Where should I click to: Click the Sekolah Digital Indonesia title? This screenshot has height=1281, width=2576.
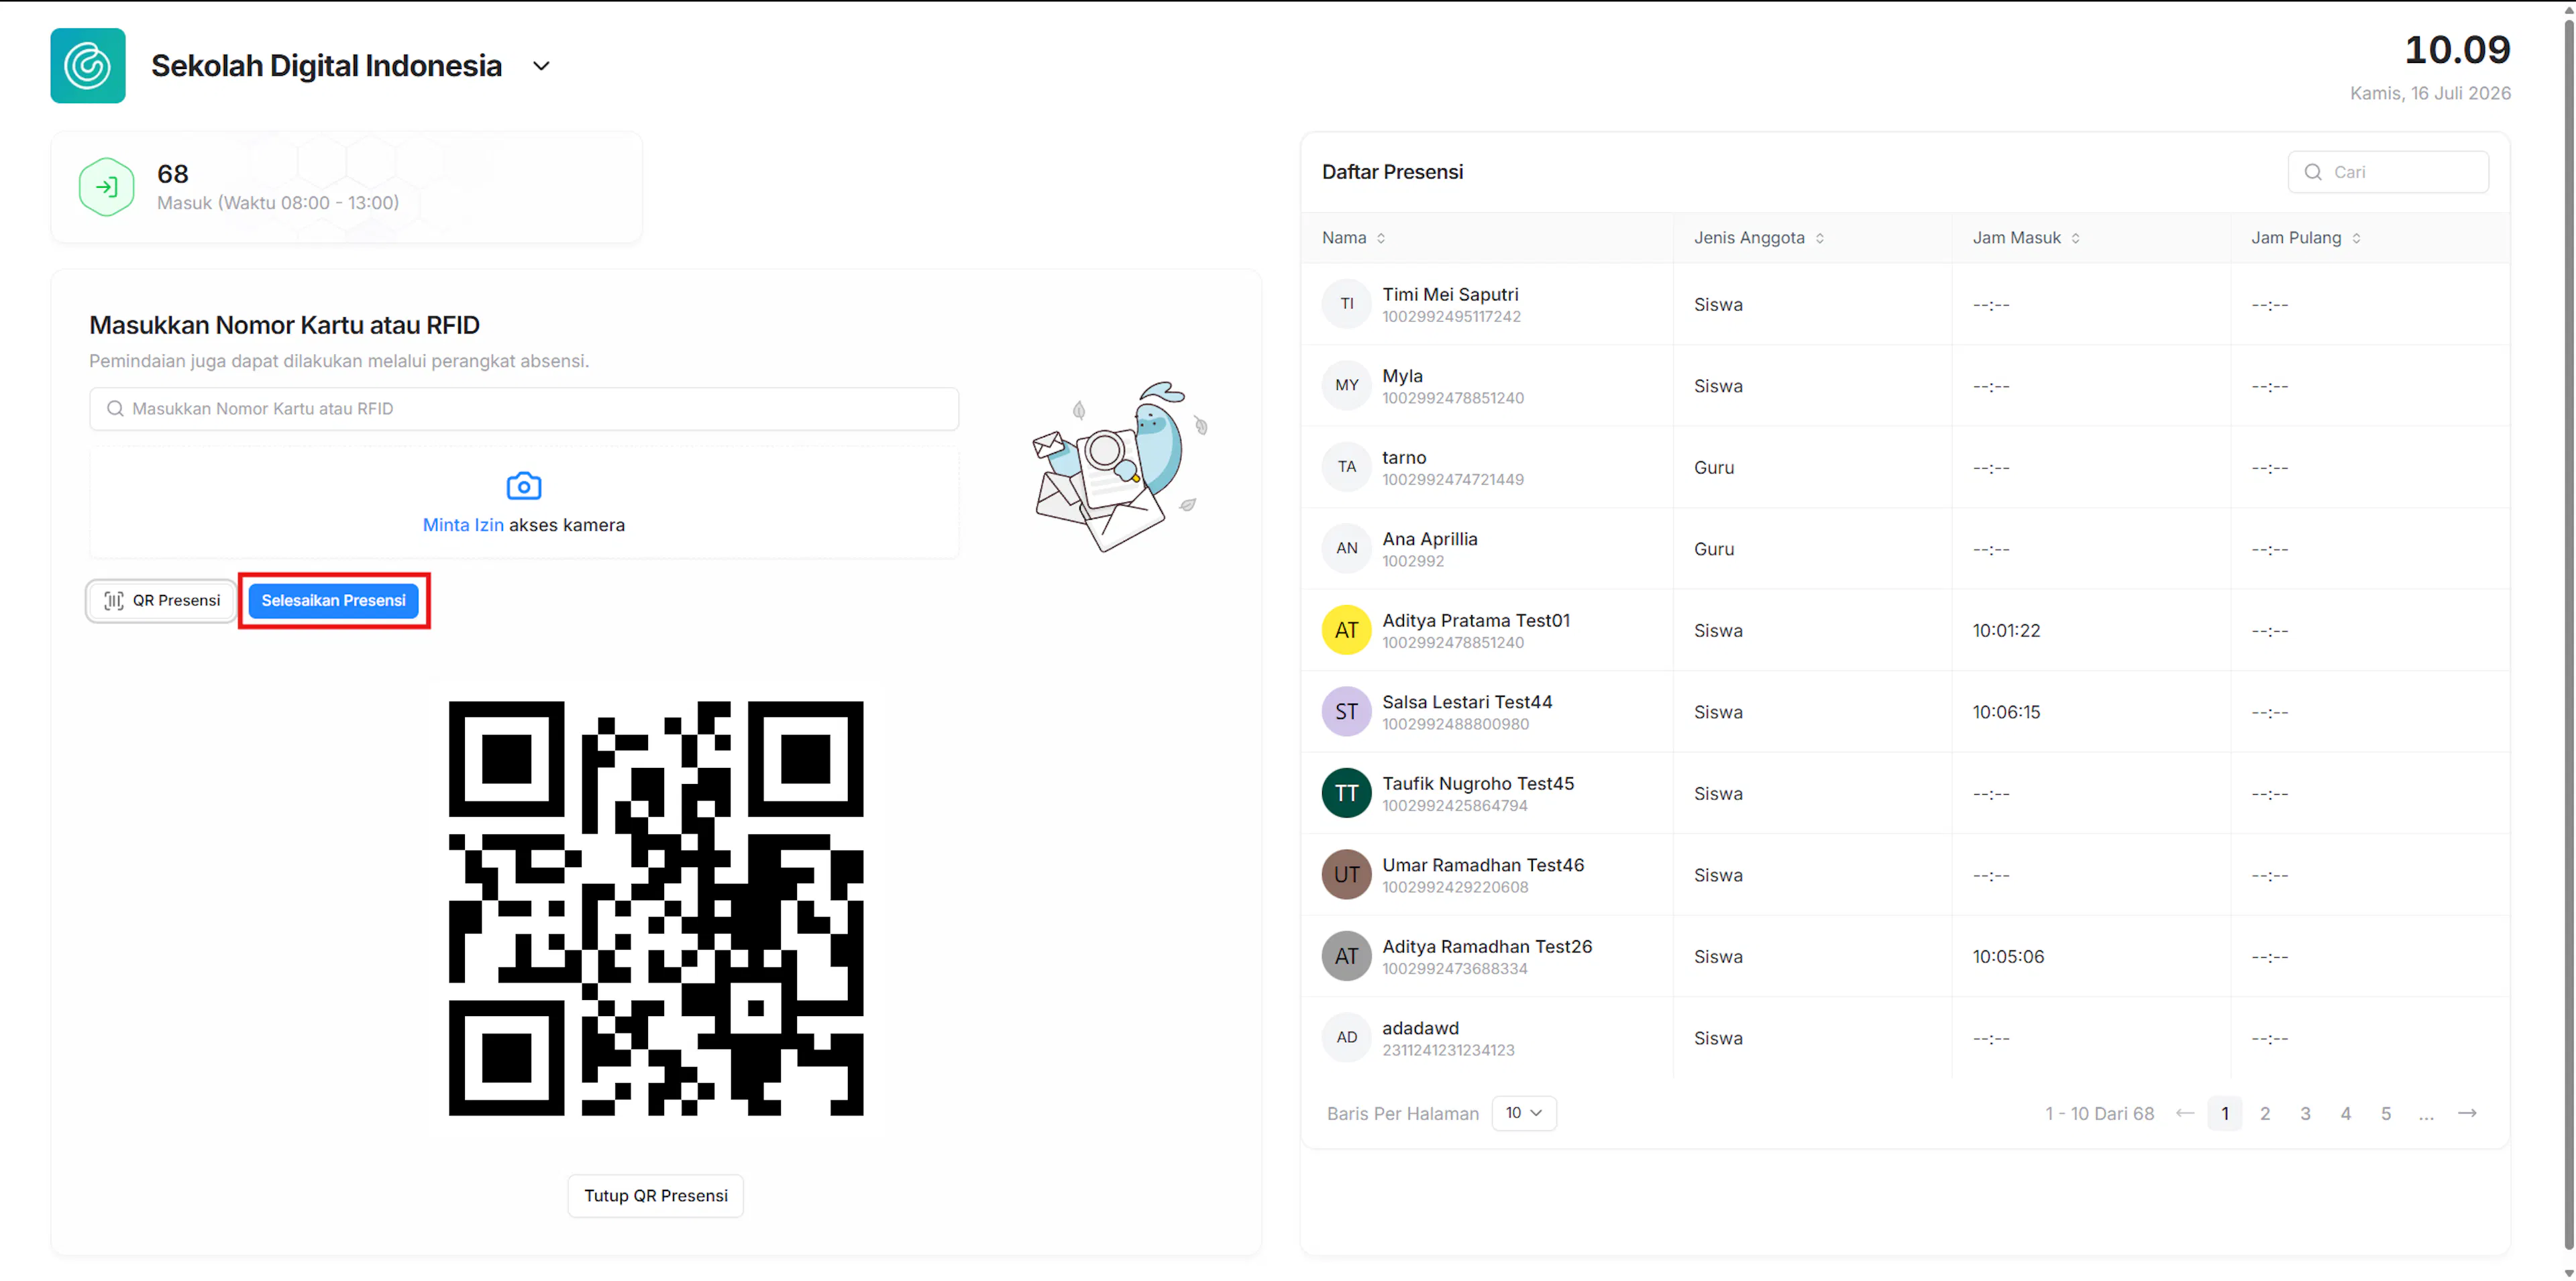pos(326,66)
